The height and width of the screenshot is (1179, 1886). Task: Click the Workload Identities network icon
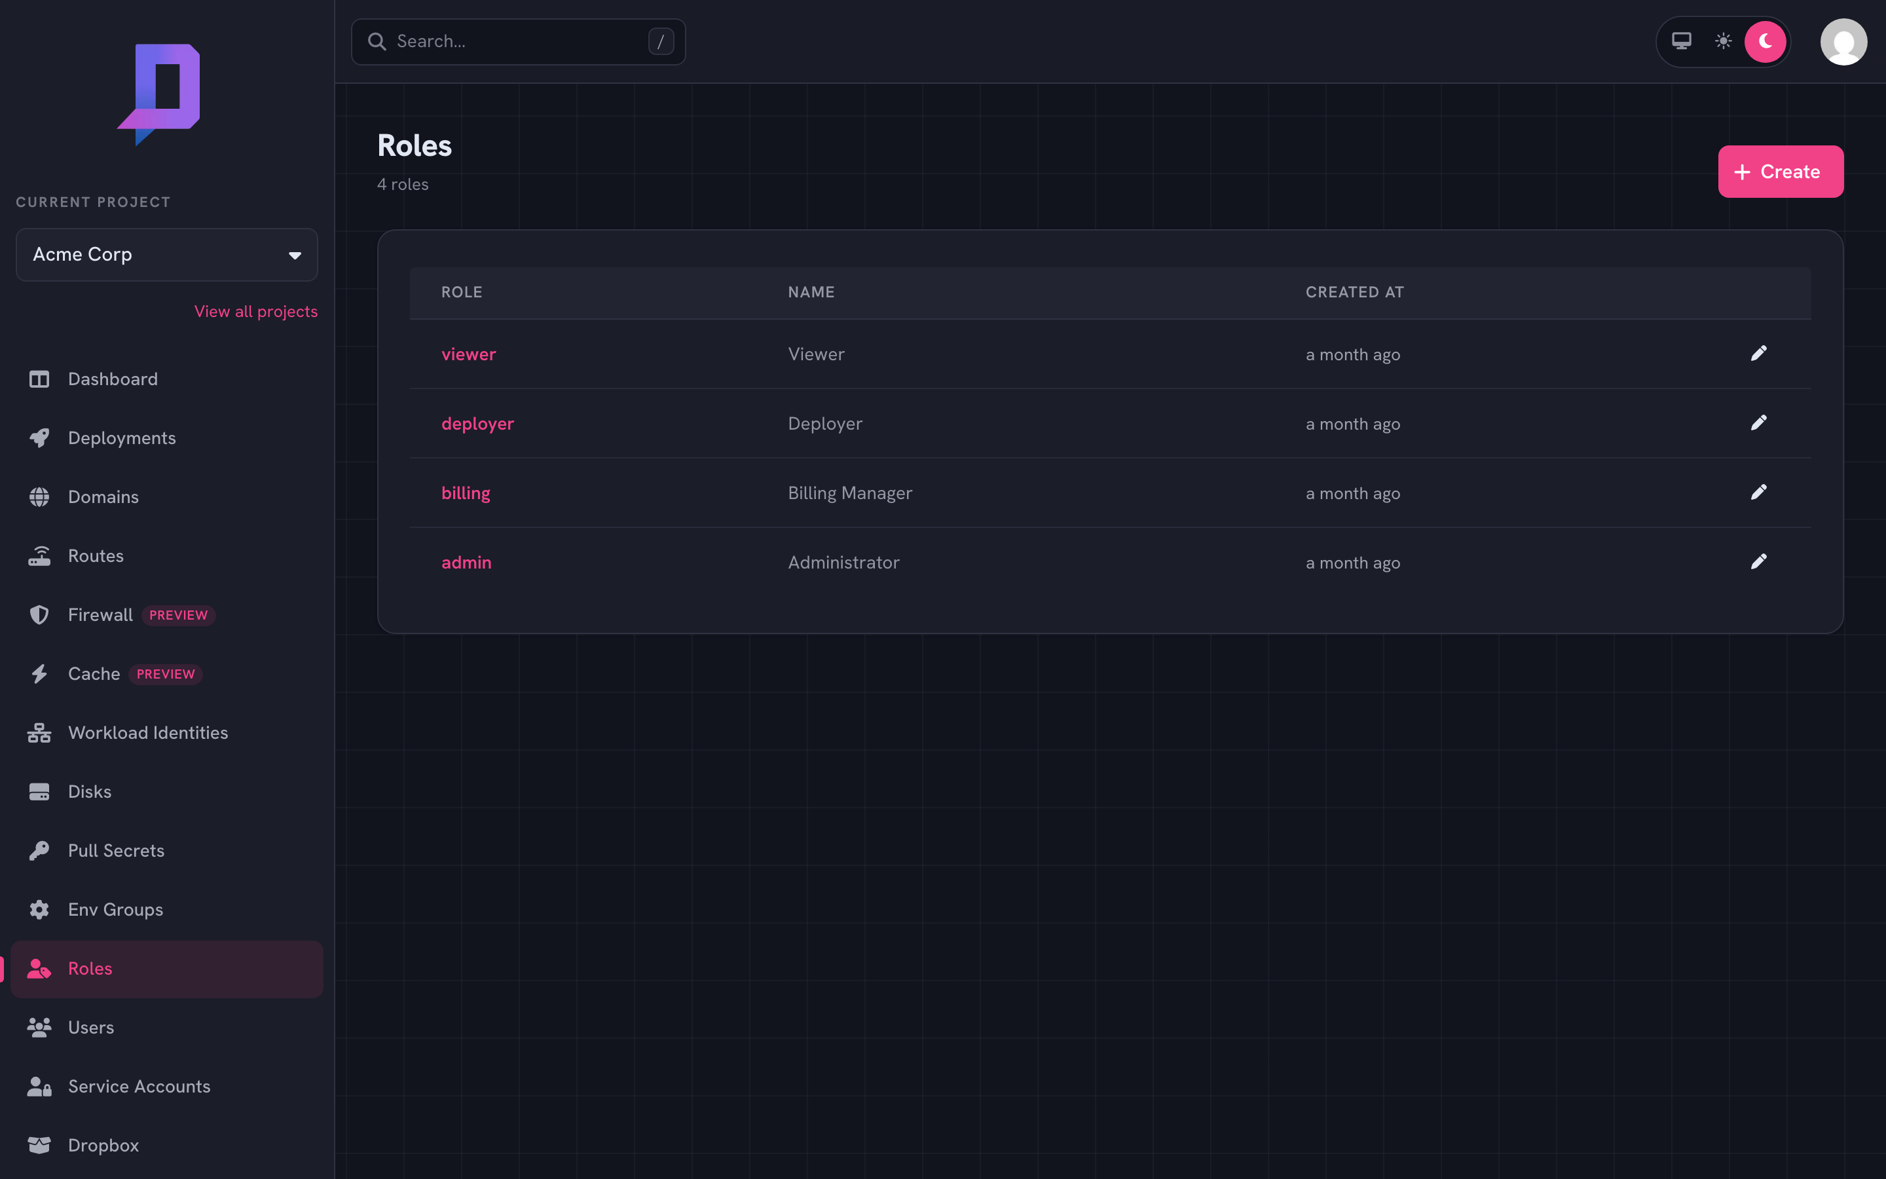coord(39,733)
